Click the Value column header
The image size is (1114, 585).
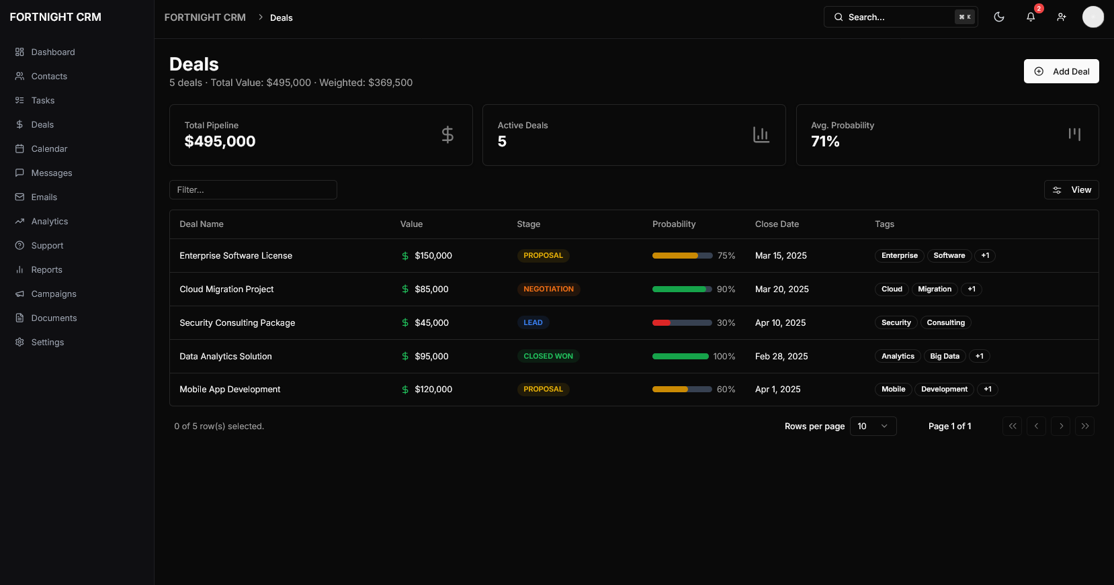(411, 224)
